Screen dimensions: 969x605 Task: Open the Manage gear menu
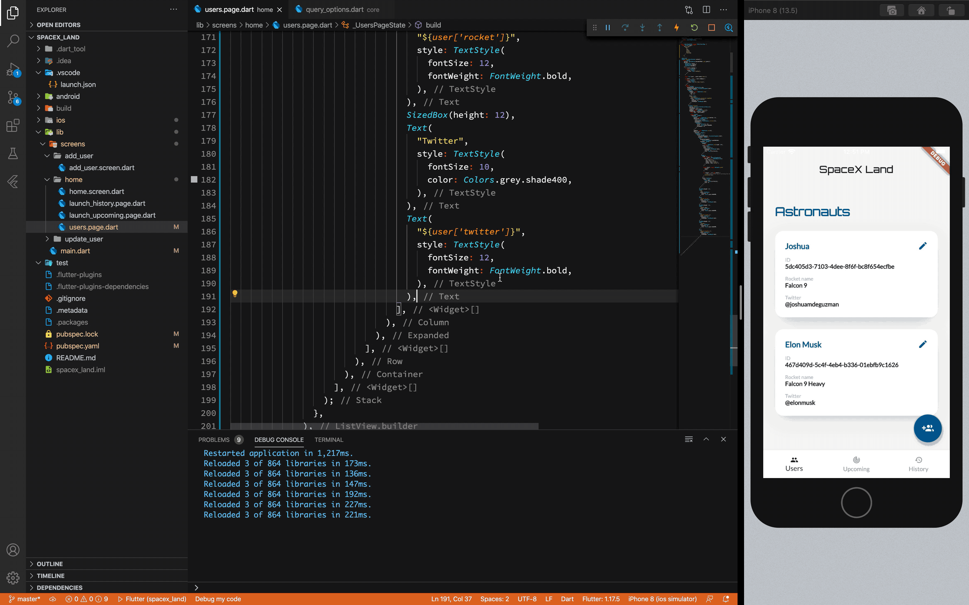click(13, 578)
